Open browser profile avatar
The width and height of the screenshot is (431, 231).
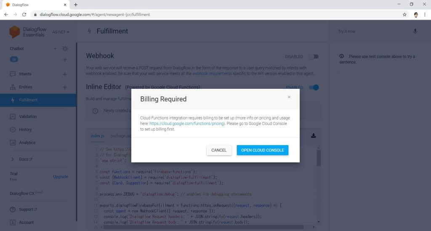pyautogui.click(x=416, y=15)
